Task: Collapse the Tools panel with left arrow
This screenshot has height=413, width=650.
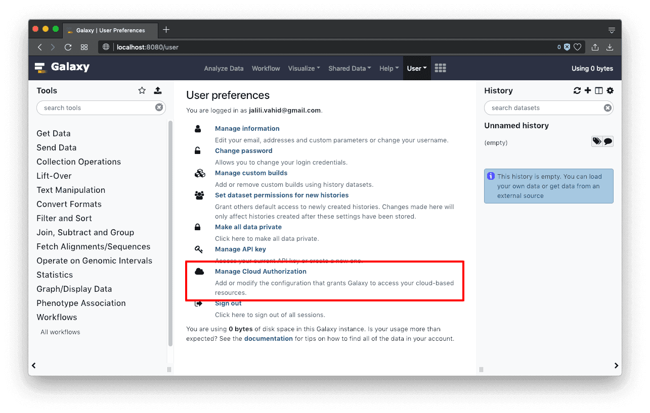Action: (x=34, y=366)
